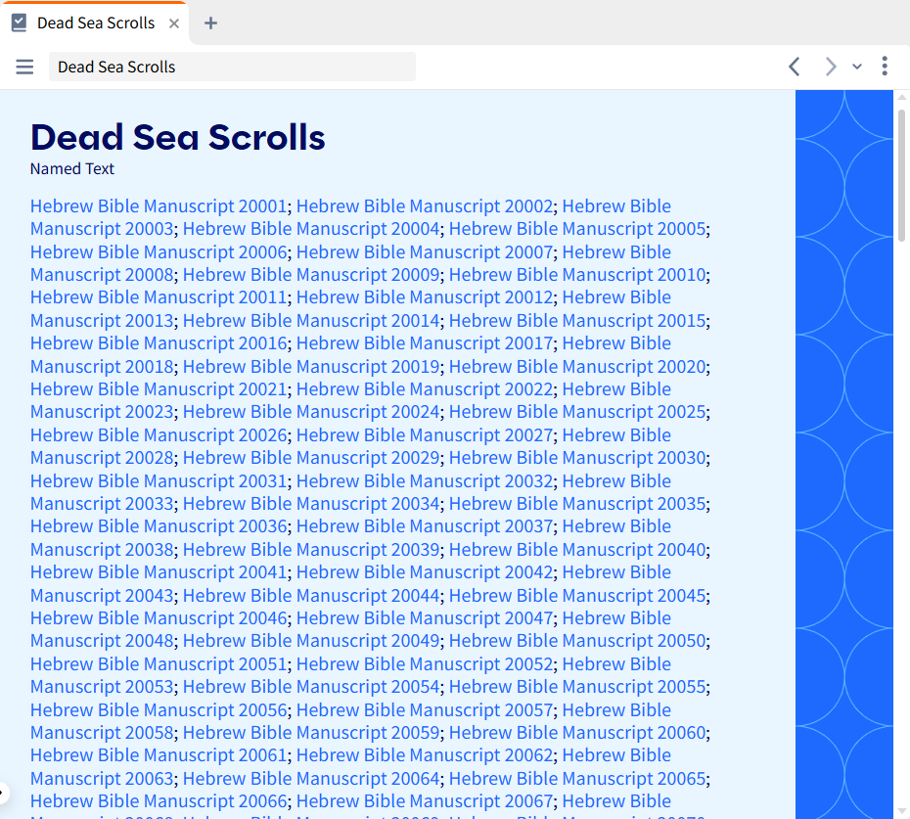
Task: Open the three-dot panel options menu
Action: point(885,67)
